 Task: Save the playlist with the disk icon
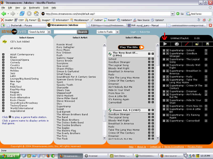tap(207, 44)
